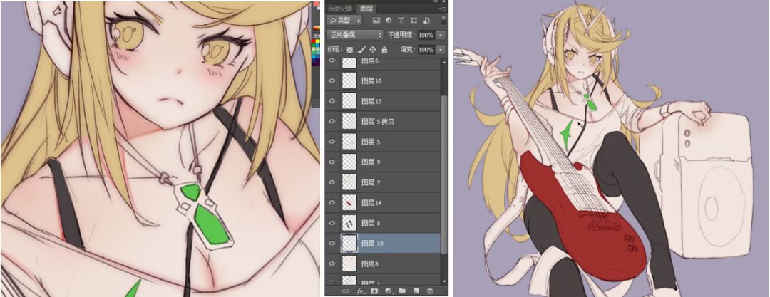
Task: Click the link layers icon
Action: (345, 291)
